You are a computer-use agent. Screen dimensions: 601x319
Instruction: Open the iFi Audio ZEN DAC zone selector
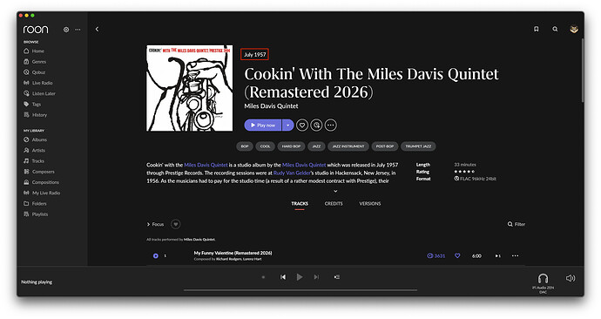click(544, 283)
